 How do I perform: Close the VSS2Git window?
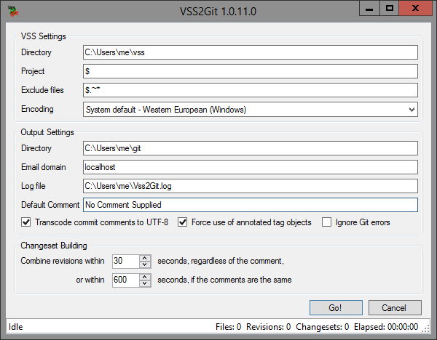415,8
